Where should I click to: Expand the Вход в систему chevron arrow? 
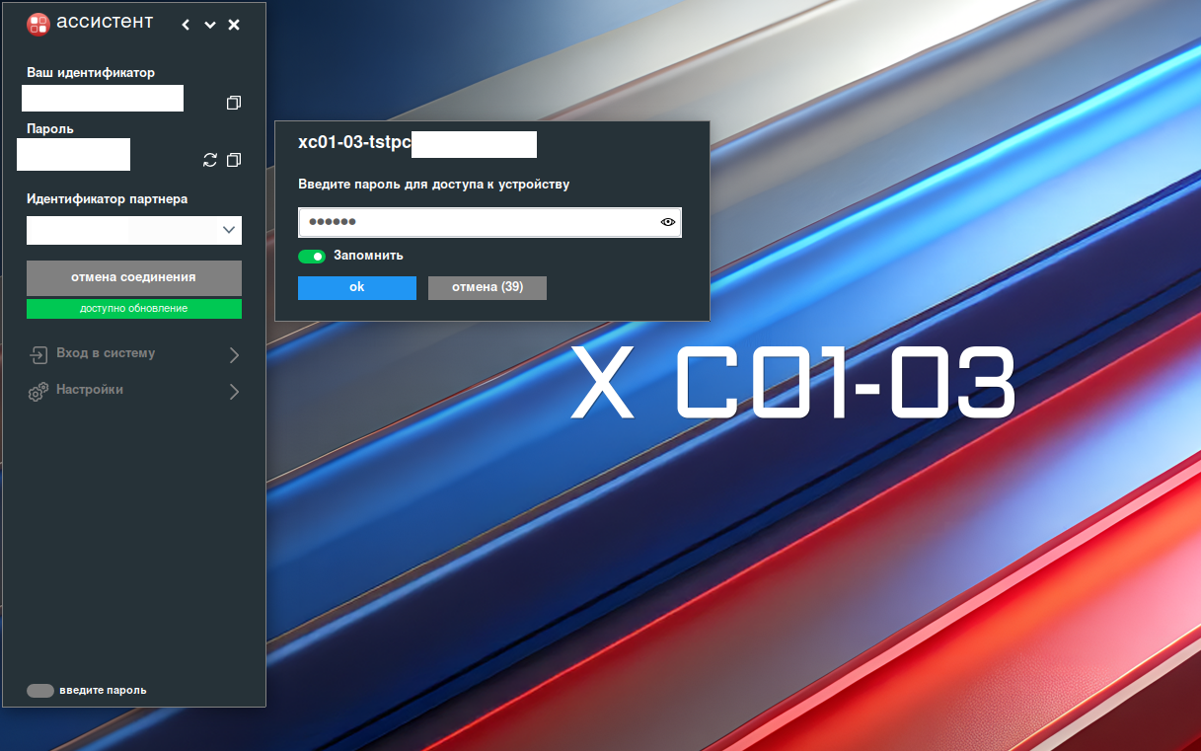coord(234,354)
